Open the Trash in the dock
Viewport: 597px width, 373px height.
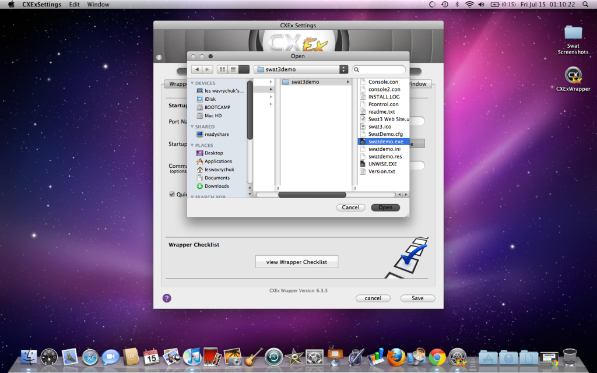click(x=570, y=357)
